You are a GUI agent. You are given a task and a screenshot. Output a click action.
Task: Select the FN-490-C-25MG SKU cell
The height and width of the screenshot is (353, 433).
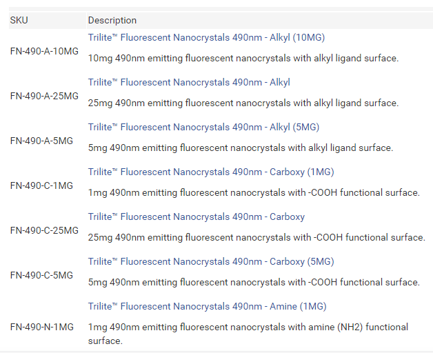(x=45, y=230)
